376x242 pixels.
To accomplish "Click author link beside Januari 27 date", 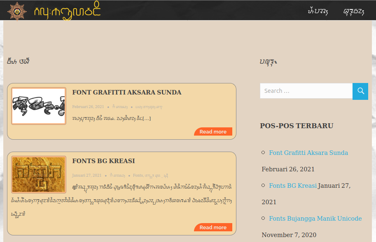I will pos(117,175).
